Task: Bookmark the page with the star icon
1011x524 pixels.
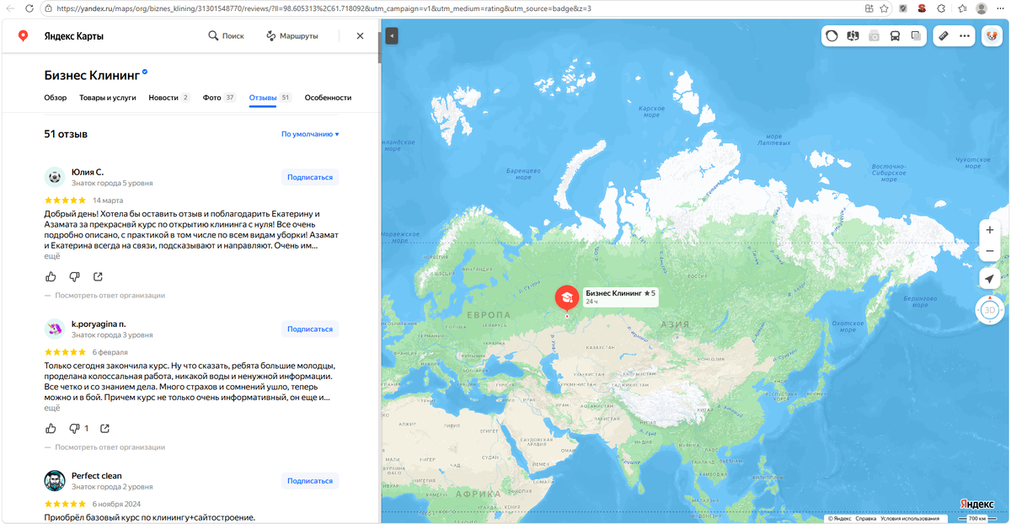Action: (x=884, y=8)
